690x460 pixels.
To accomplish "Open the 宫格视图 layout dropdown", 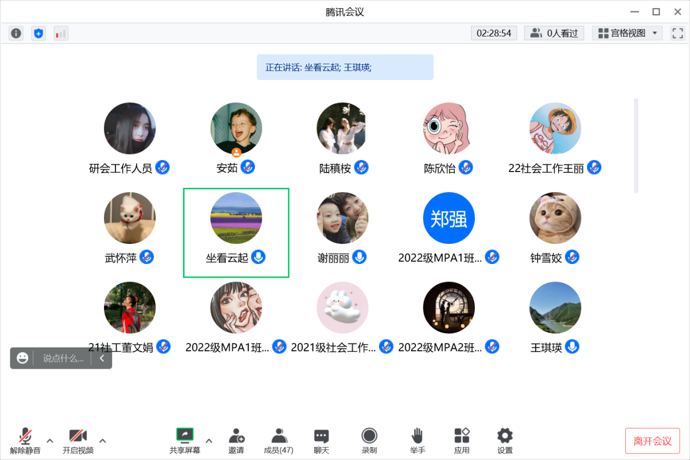I will (627, 33).
